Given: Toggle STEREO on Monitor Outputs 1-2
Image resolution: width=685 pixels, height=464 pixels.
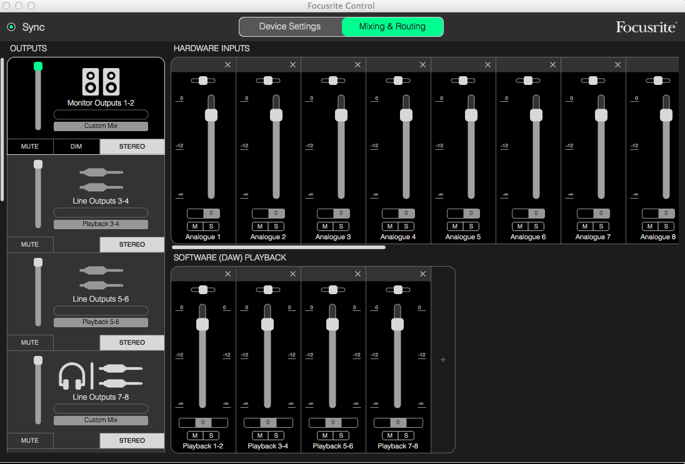Looking at the screenshot, I should [132, 147].
